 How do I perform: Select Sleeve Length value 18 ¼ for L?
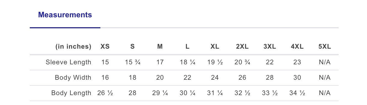coord(187,62)
